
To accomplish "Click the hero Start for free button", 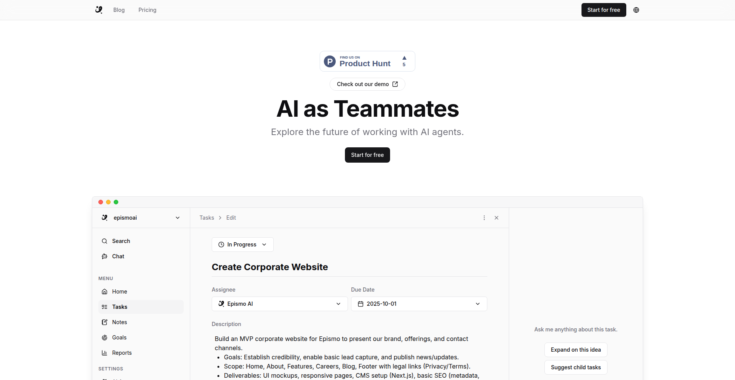I will 367,155.
